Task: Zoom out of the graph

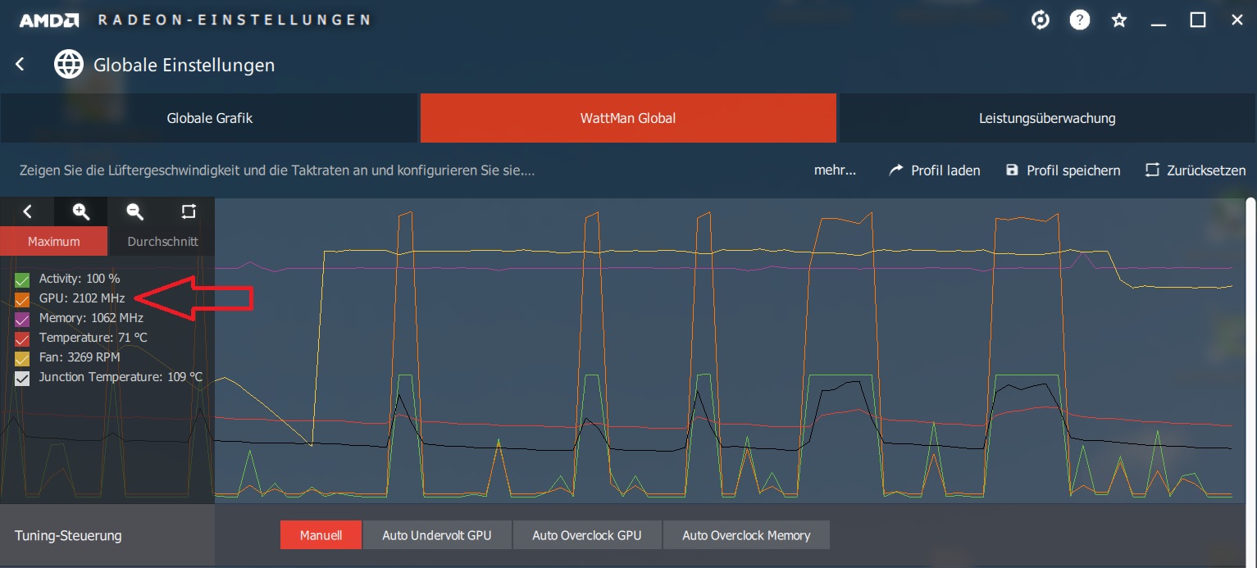Action: tap(134, 211)
